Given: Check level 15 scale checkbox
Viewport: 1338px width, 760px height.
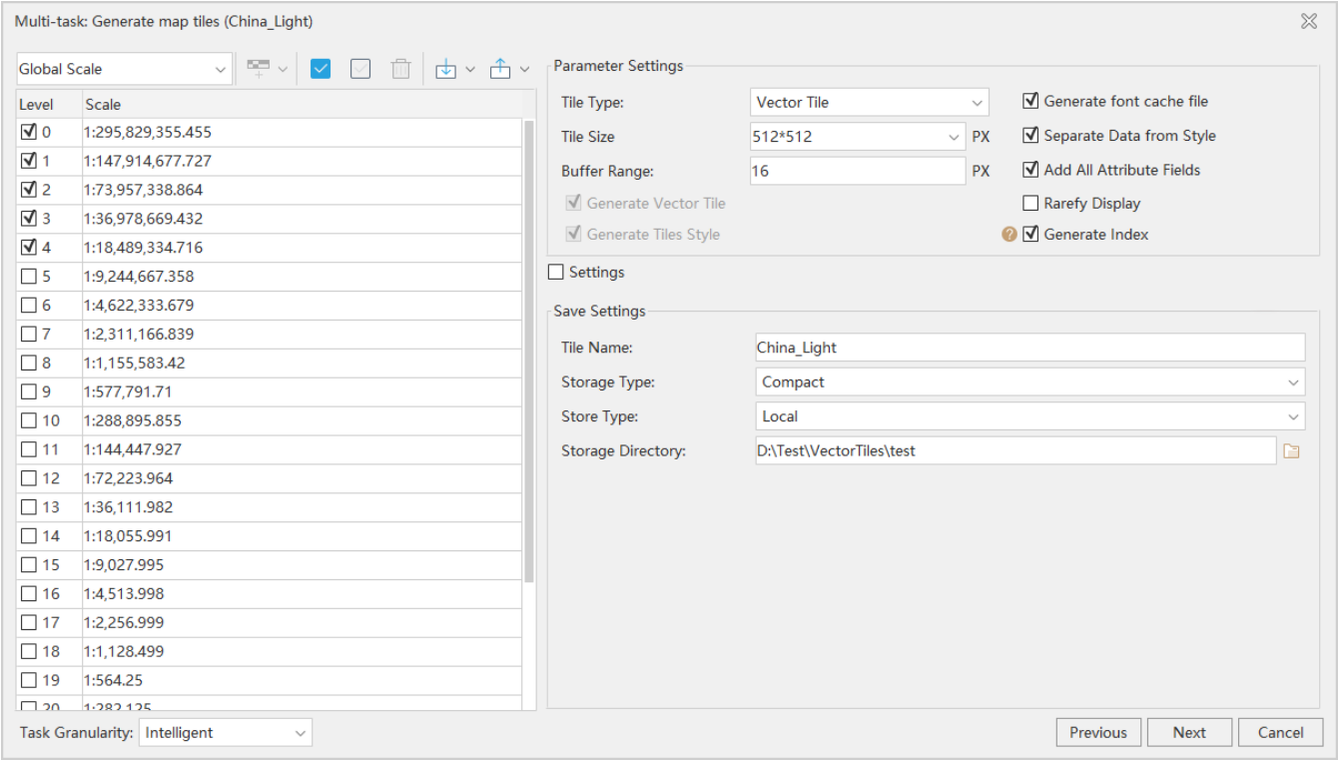Looking at the screenshot, I should [28, 565].
